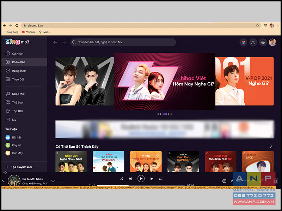This screenshot has height=211, width=282.
Task: Open MV section in sidebar
Action: click(x=24, y=120)
